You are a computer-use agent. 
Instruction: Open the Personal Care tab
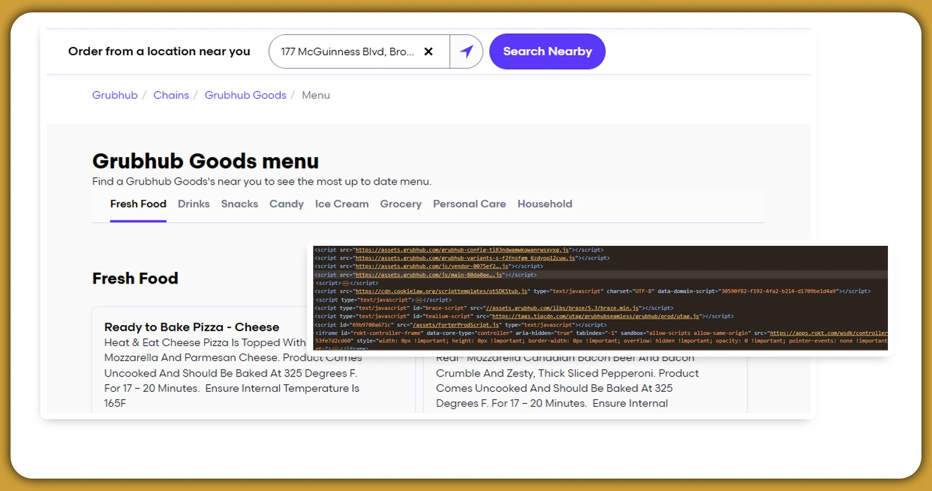pyautogui.click(x=469, y=204)
